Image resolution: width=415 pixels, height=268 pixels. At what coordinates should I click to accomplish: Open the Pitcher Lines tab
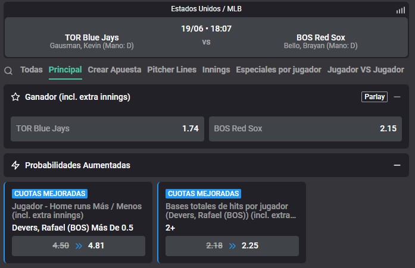pyautogui.click(x=171, y=70)
